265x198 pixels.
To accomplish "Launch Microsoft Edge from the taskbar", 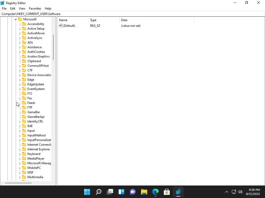I will (156, 192).
